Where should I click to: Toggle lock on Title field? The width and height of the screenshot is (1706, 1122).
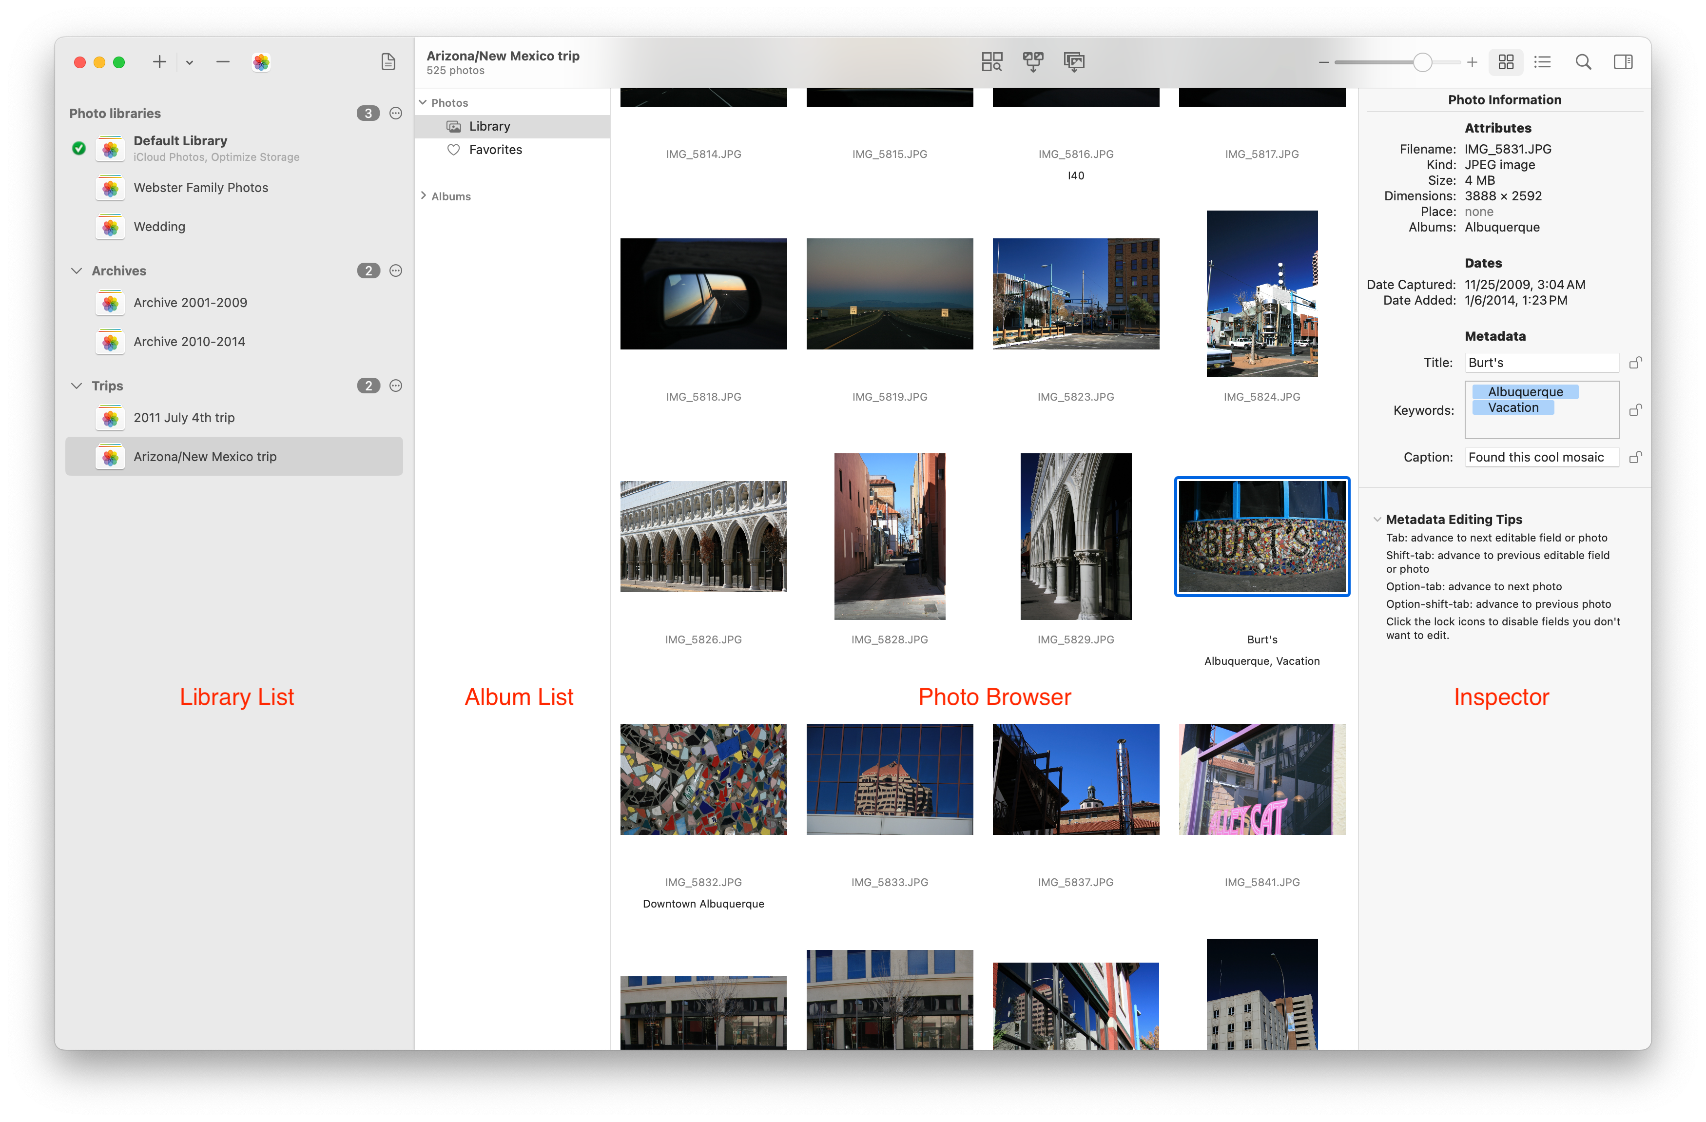click(x=1635, y=363)
